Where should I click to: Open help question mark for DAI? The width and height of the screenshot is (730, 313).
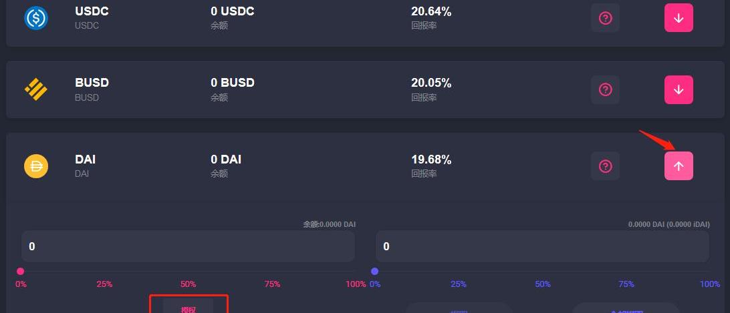(605, 166)
